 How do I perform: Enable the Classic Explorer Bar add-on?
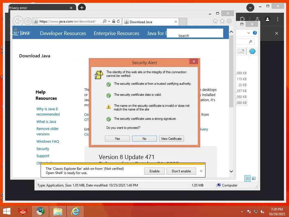click(x=154, y=171)
